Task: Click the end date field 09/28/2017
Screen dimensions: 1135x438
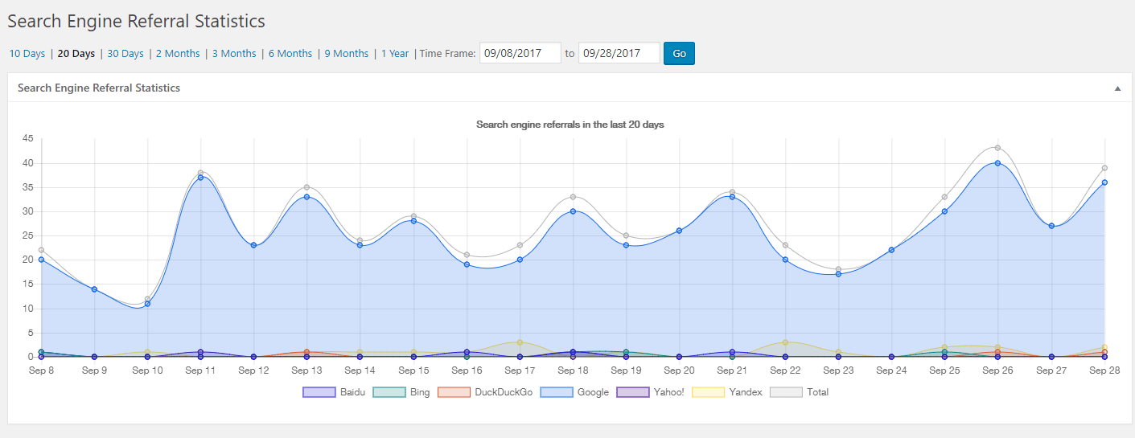Action: [x=619, y=54]
